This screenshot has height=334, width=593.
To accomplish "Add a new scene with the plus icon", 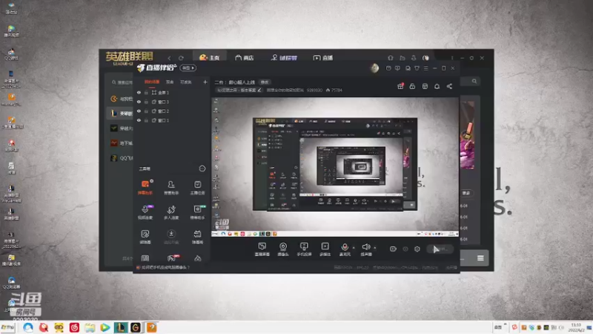I will coord(205,82).
